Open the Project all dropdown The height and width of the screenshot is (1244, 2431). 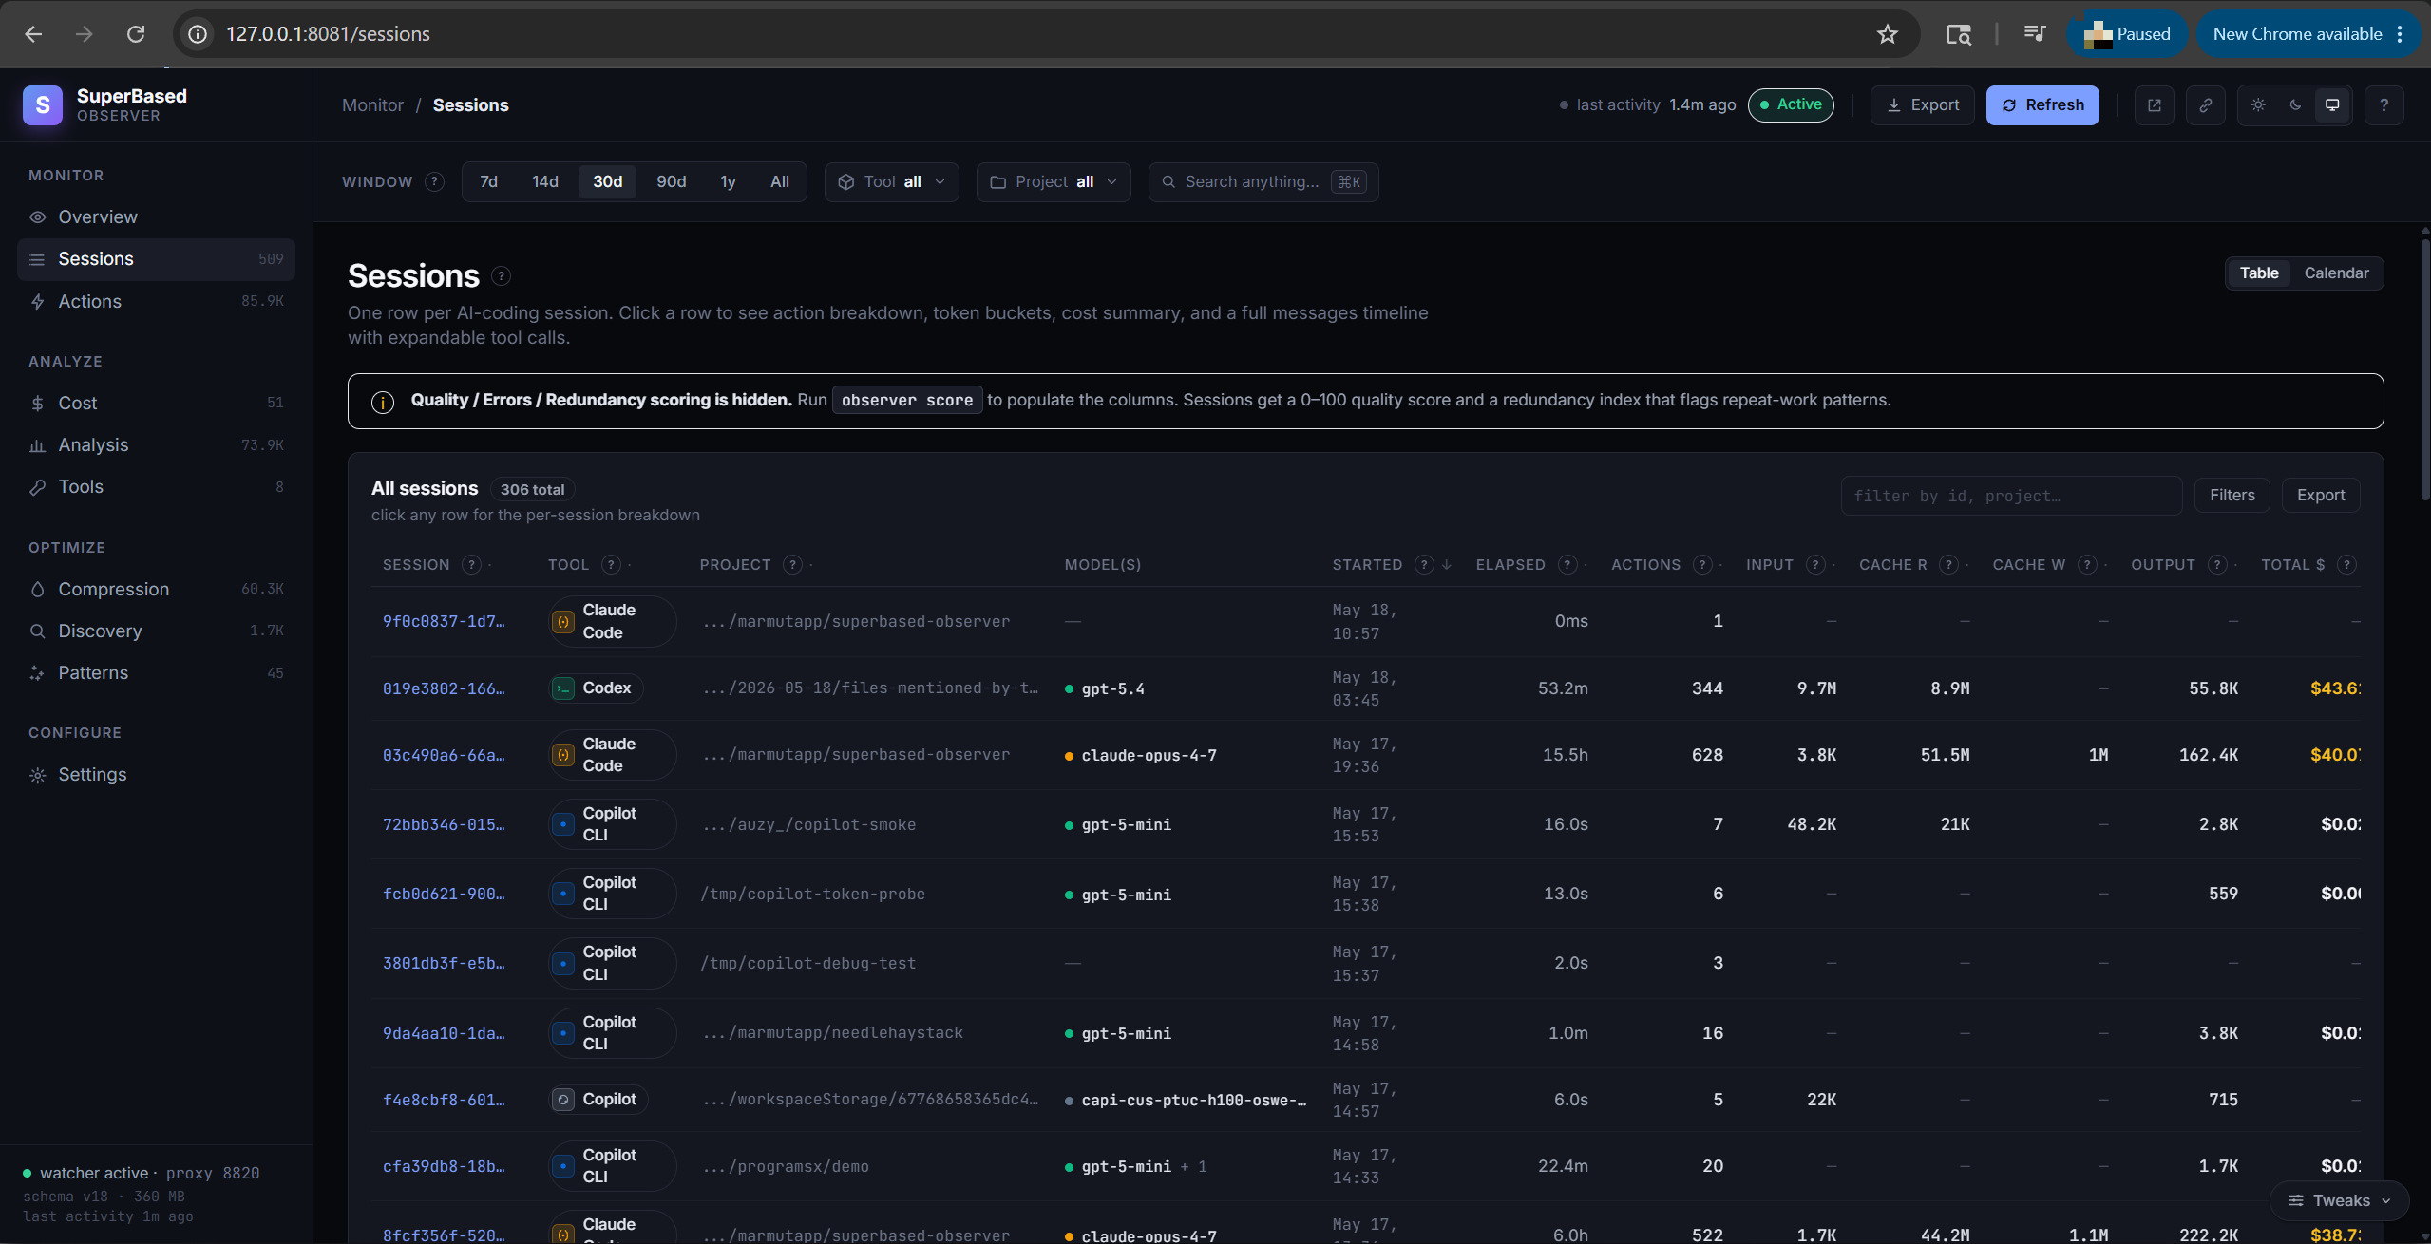(1054, 181)
